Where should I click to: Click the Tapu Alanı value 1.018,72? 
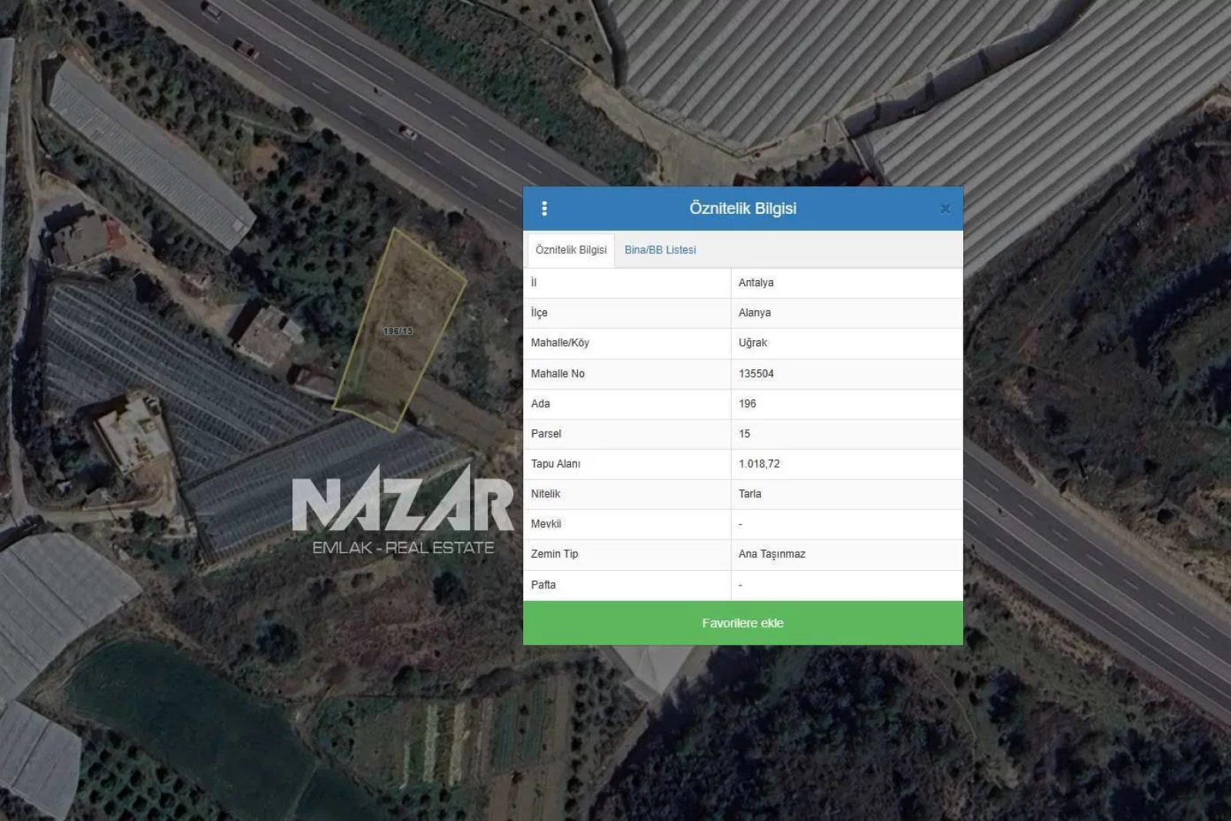tap(759, 463)
